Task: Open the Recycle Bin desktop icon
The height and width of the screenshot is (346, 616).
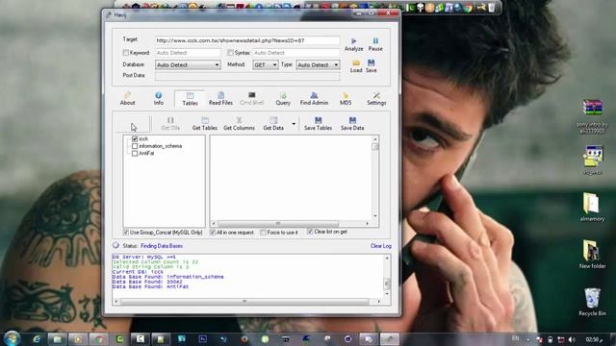Action: 592,302
